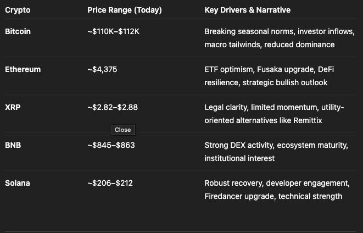Click Bitcoin's ~$110K–$112K price range
363x233 pixels.
[113, 31]
